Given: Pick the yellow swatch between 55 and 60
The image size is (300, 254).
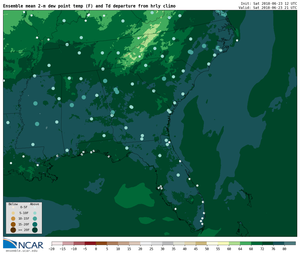Looking at the screenshot, I should tap(223, 243).
